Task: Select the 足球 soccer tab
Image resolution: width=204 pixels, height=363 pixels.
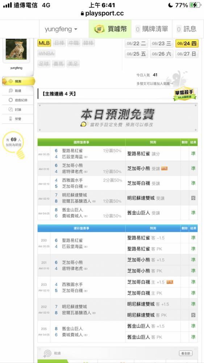Action: [44, 64]
